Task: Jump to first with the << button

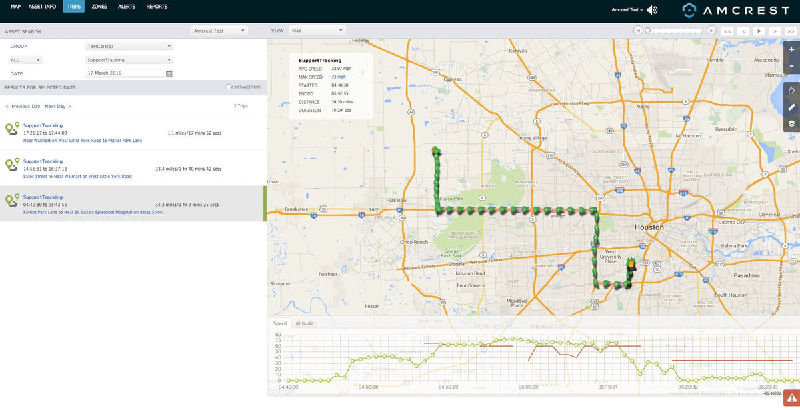Action: pyautogui.click(x=728, y=31)
